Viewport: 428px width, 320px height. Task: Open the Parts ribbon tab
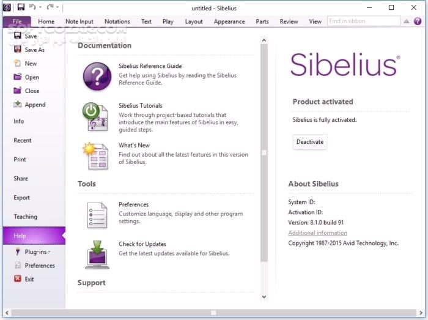coord(262,21)
